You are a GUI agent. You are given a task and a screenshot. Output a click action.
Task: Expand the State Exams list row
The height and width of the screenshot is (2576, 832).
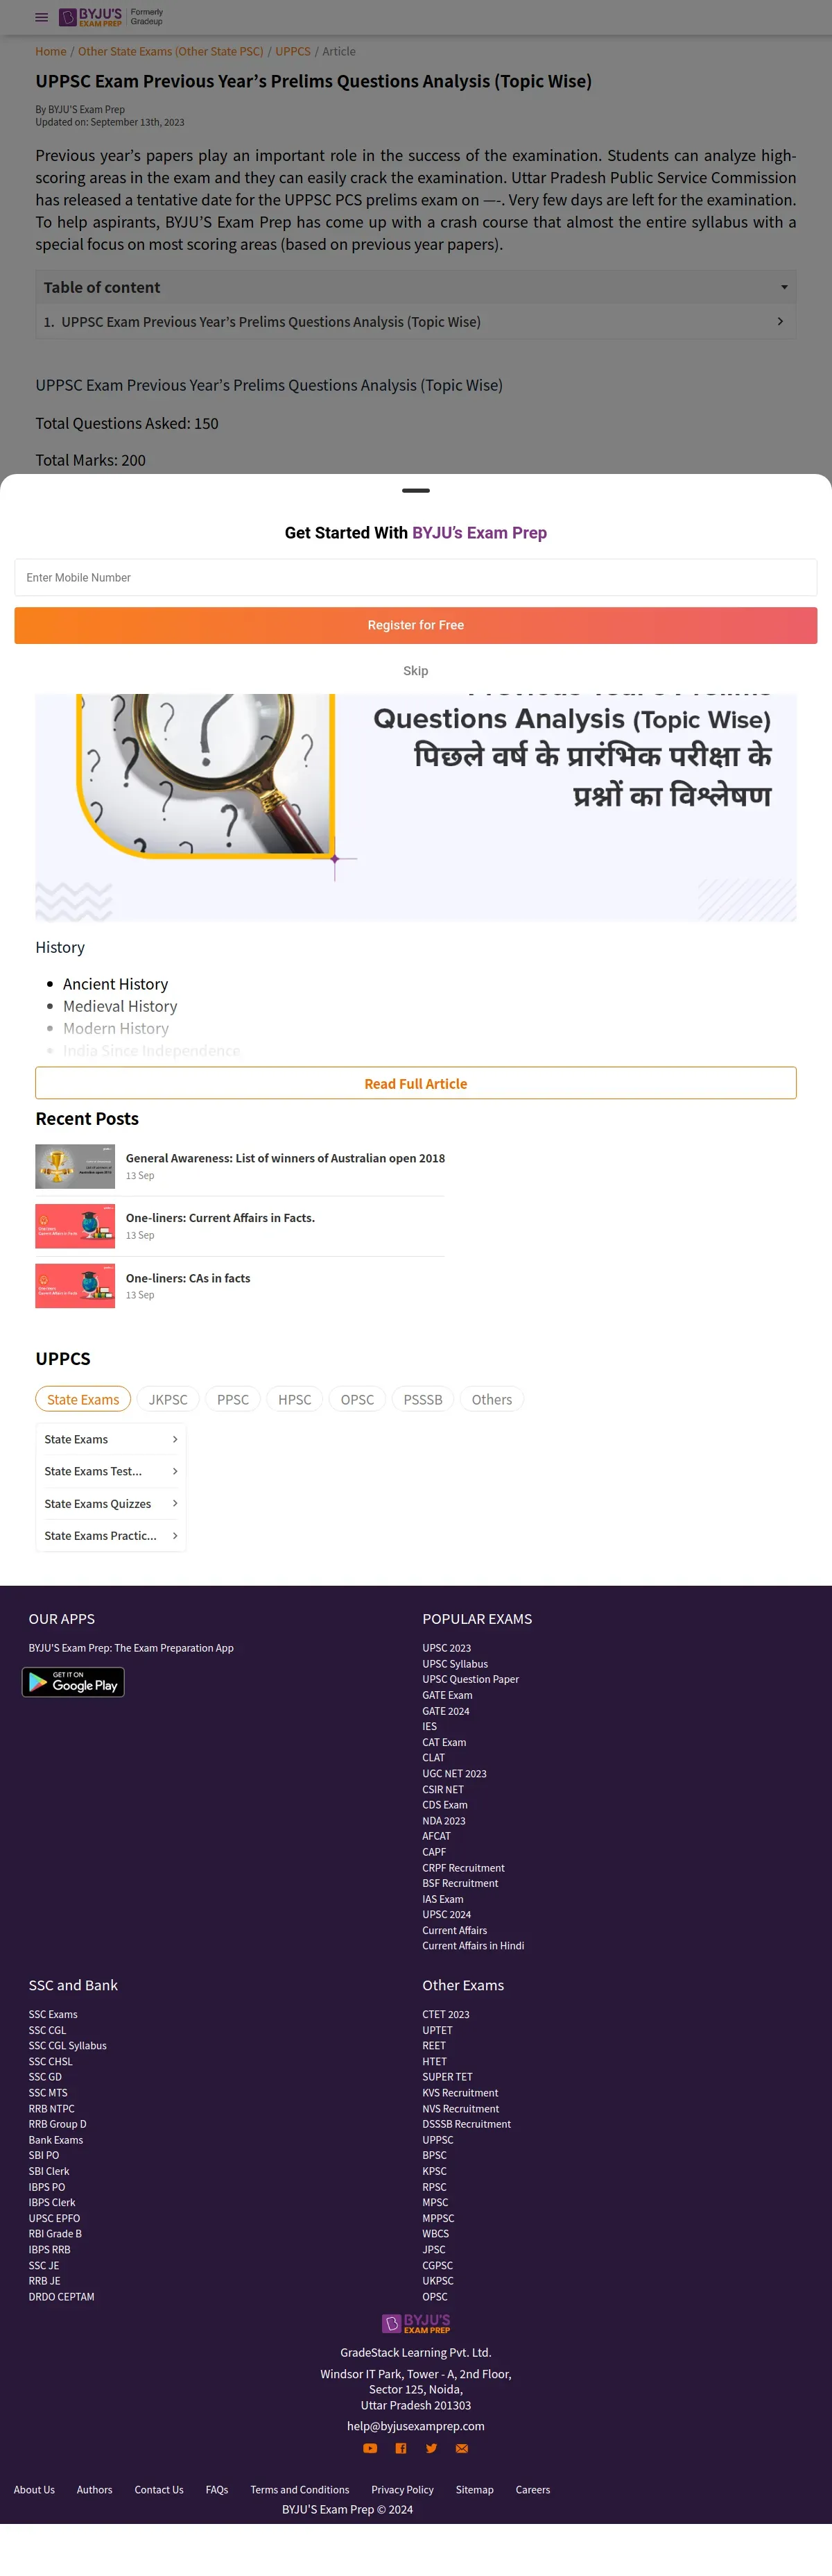tap(111, 1439)
